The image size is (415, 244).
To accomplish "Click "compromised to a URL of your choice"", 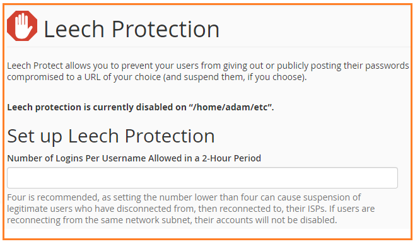I will click(x=84, y=77).
